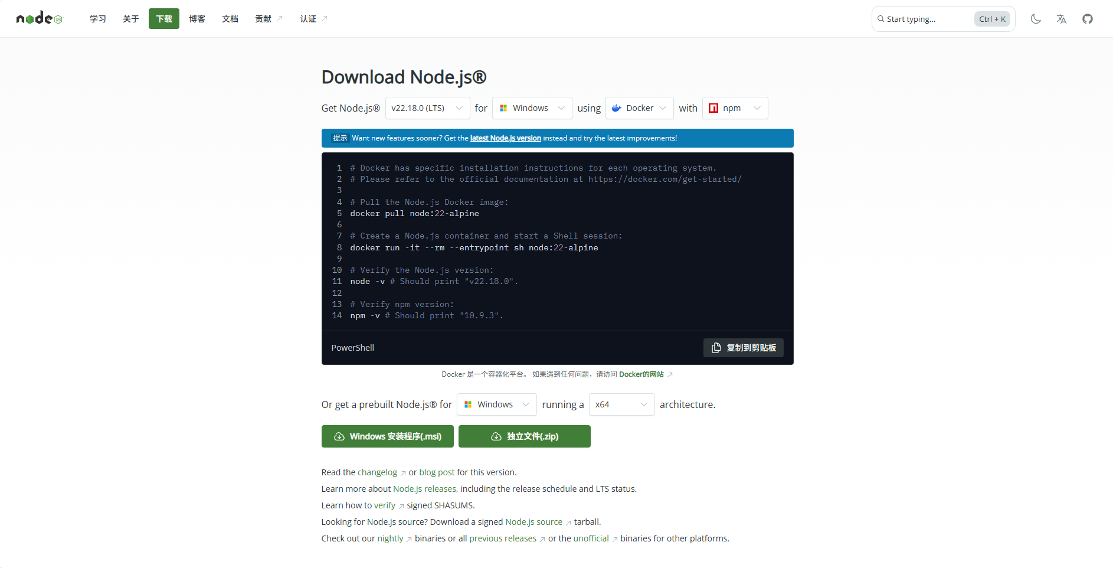The width and height of the screenshot is (1113, 568).
Task: Open the prebuilt Windows OS dropdown
Action: [x=496, y=404]
